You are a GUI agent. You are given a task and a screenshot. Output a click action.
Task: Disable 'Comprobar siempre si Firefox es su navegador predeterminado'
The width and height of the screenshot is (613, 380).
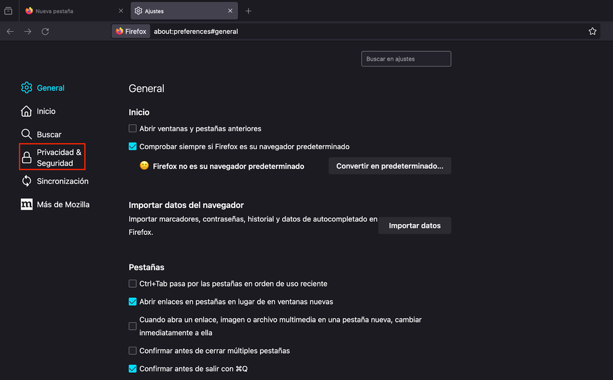(x=132, y=146)
